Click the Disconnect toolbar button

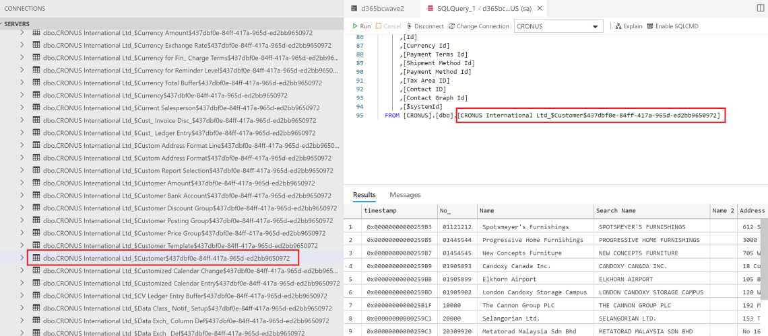(424, 26)
